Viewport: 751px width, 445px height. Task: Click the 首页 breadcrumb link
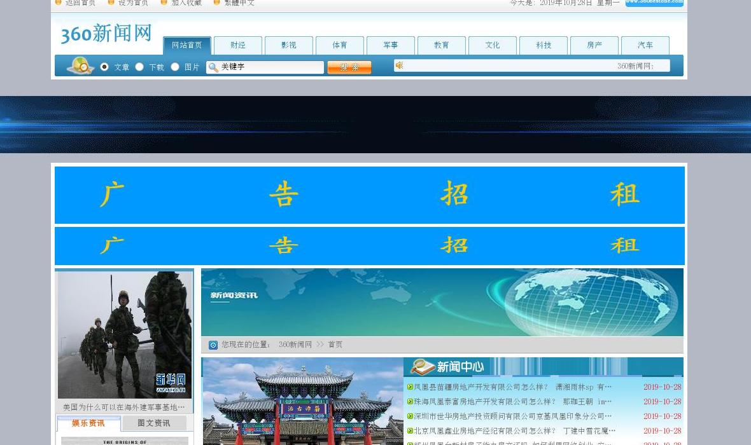(335, 345)
